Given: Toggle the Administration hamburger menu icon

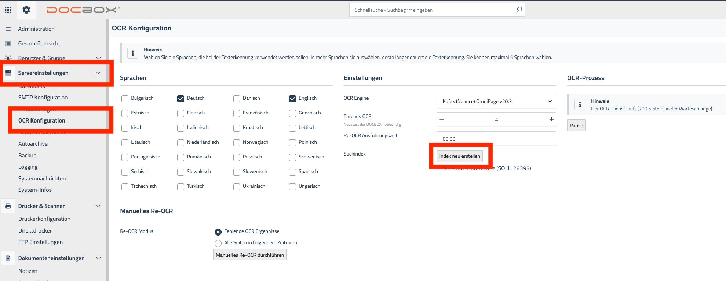Looking at the screenshot, I should [x=8, y=29].
